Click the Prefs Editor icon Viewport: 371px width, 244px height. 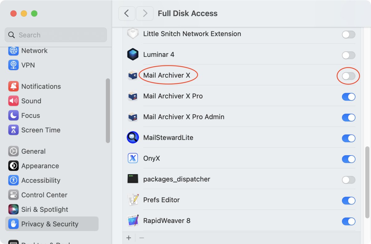point(133,200)
